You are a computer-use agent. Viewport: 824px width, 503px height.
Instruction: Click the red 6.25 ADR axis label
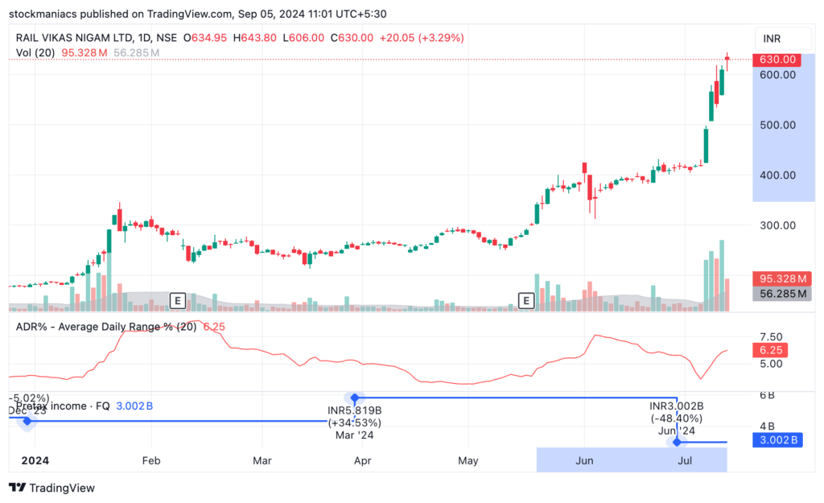click(x=770, y=349)
